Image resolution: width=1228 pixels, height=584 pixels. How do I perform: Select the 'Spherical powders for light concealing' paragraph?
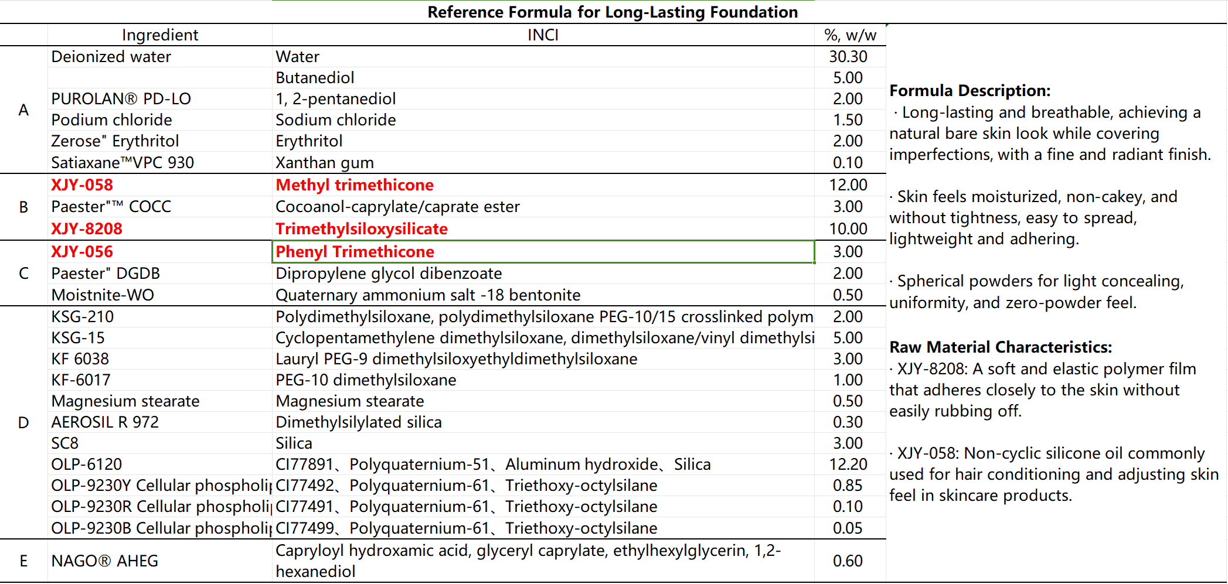click(x=1036, y=292)
